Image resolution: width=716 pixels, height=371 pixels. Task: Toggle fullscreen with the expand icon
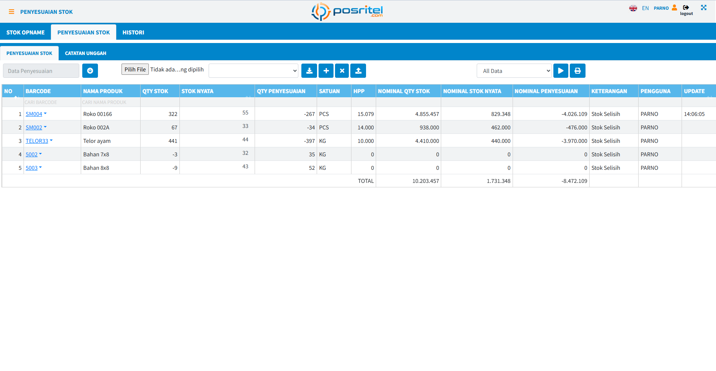point(704,7)
